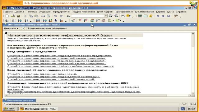Click the Save floppy disk icon

[18, 16]
